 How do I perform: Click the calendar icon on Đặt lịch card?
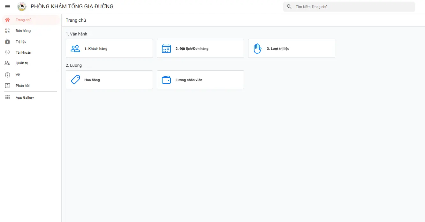[166, 49]
